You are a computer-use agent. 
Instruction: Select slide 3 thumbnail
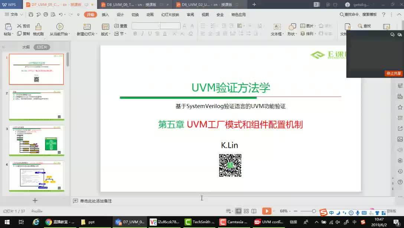tap(37, 140)
